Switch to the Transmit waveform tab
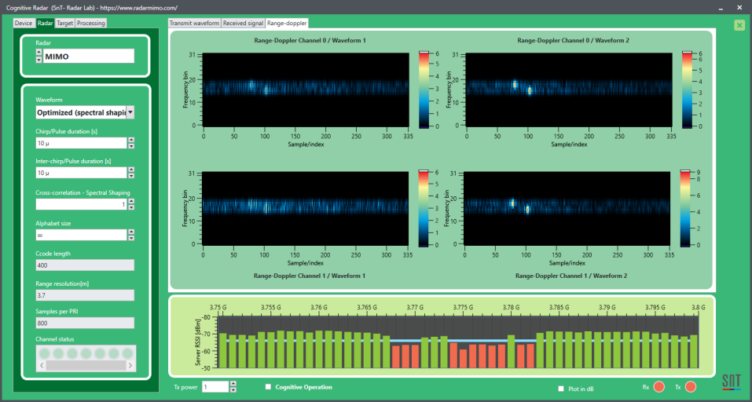 click(x=195, y=24)
